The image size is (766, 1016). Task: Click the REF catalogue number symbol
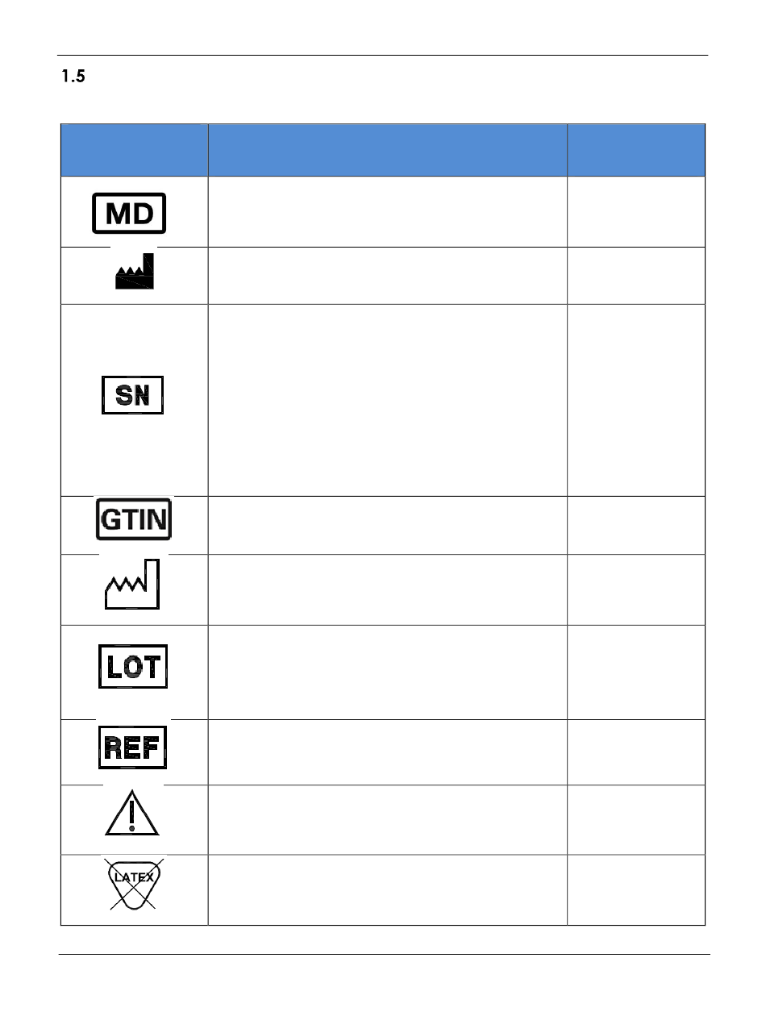pyautogui.click(x=133, y=748)
